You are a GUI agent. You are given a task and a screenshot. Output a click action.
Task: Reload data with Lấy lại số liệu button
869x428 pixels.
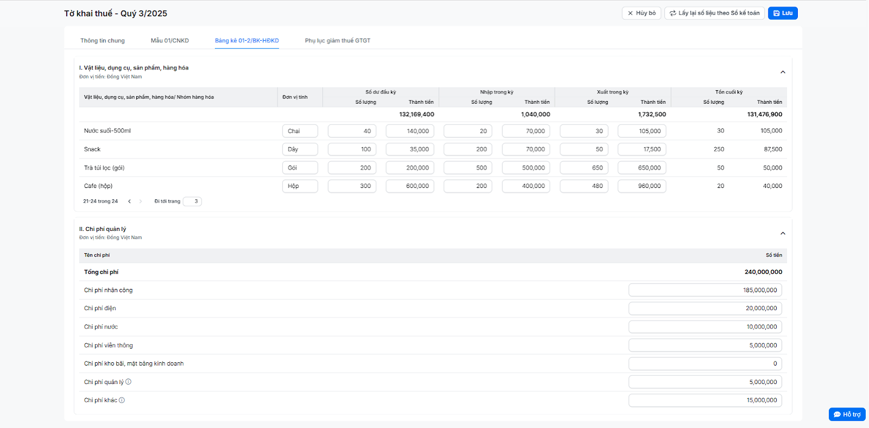[714, 13]
